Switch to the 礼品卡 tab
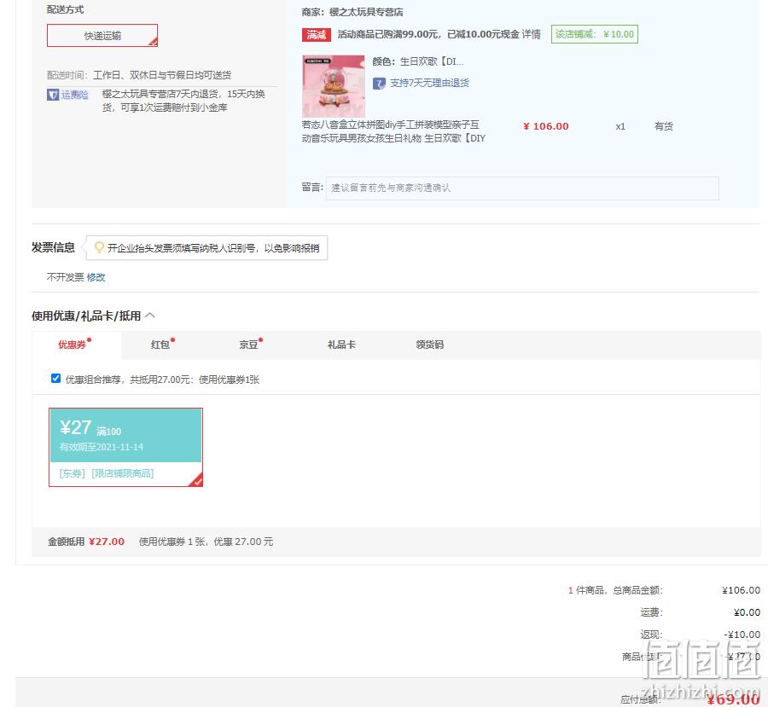Viewport: 768px width, 707px height. [341, 345]
